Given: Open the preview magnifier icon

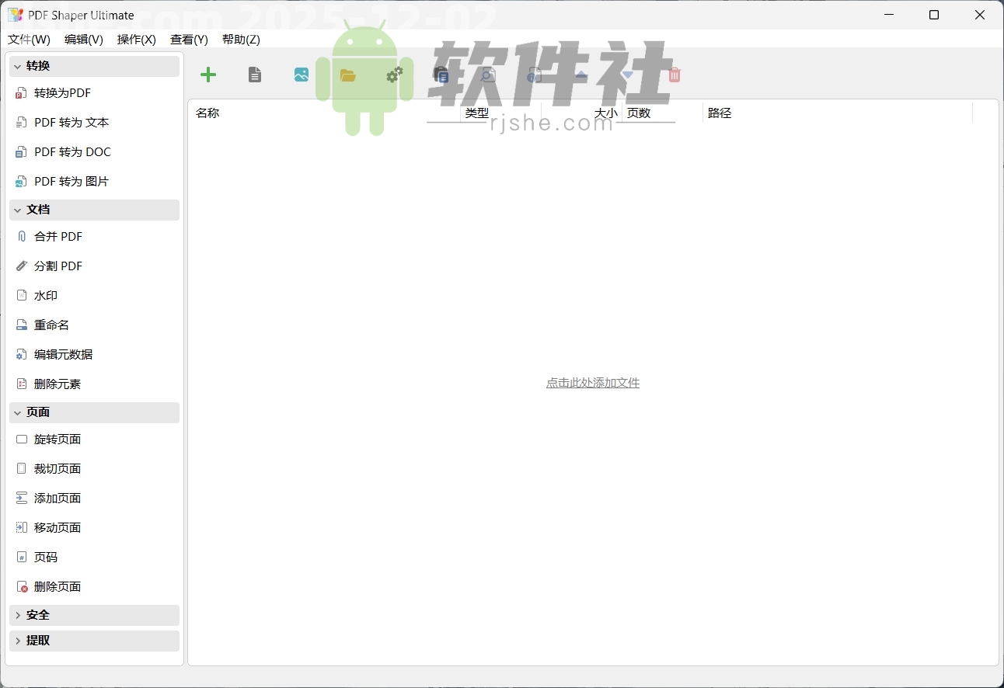Looking at the screenshot, I should click(488, 75).
